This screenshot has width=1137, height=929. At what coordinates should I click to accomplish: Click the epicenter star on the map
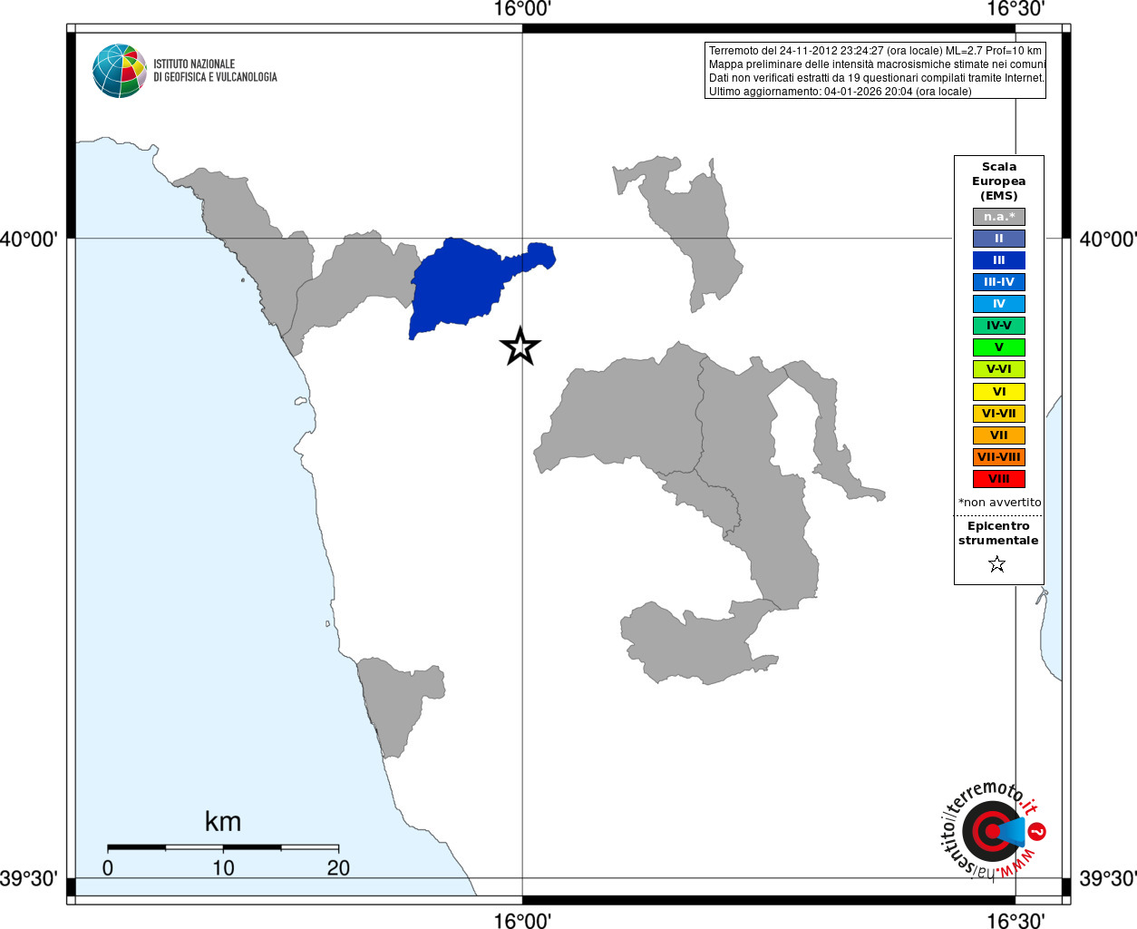pyautogui.click(x=520, y=347)
